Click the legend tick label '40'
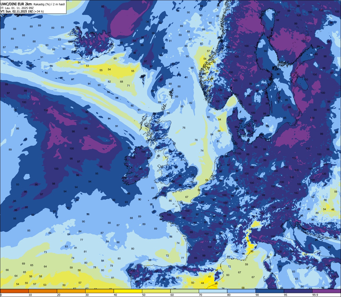Image resolution: width=341 pixels, height=297 pixels. pos(115,295)
